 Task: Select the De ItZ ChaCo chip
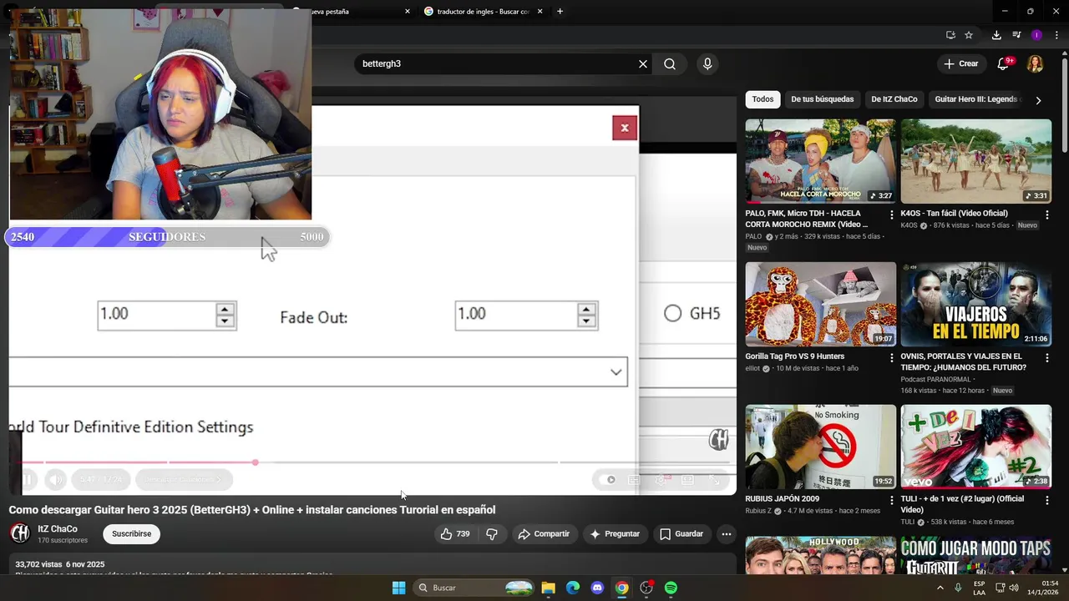click(x=894, y=99)
